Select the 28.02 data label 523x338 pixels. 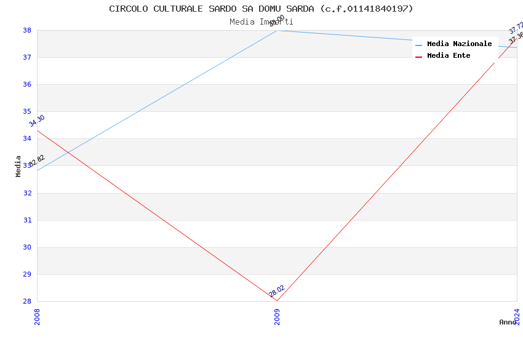click(277, 291)
